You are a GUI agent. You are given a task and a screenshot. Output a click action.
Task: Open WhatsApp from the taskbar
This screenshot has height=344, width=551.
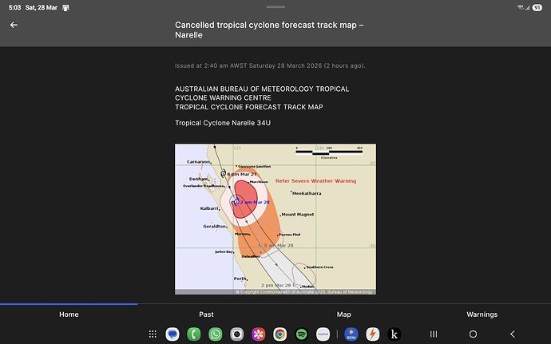click(216, 334)
